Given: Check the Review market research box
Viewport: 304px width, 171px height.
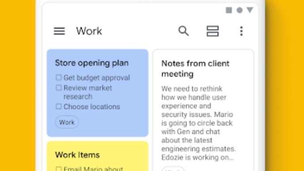Looking at the screenshot, I should click(59, 88).
